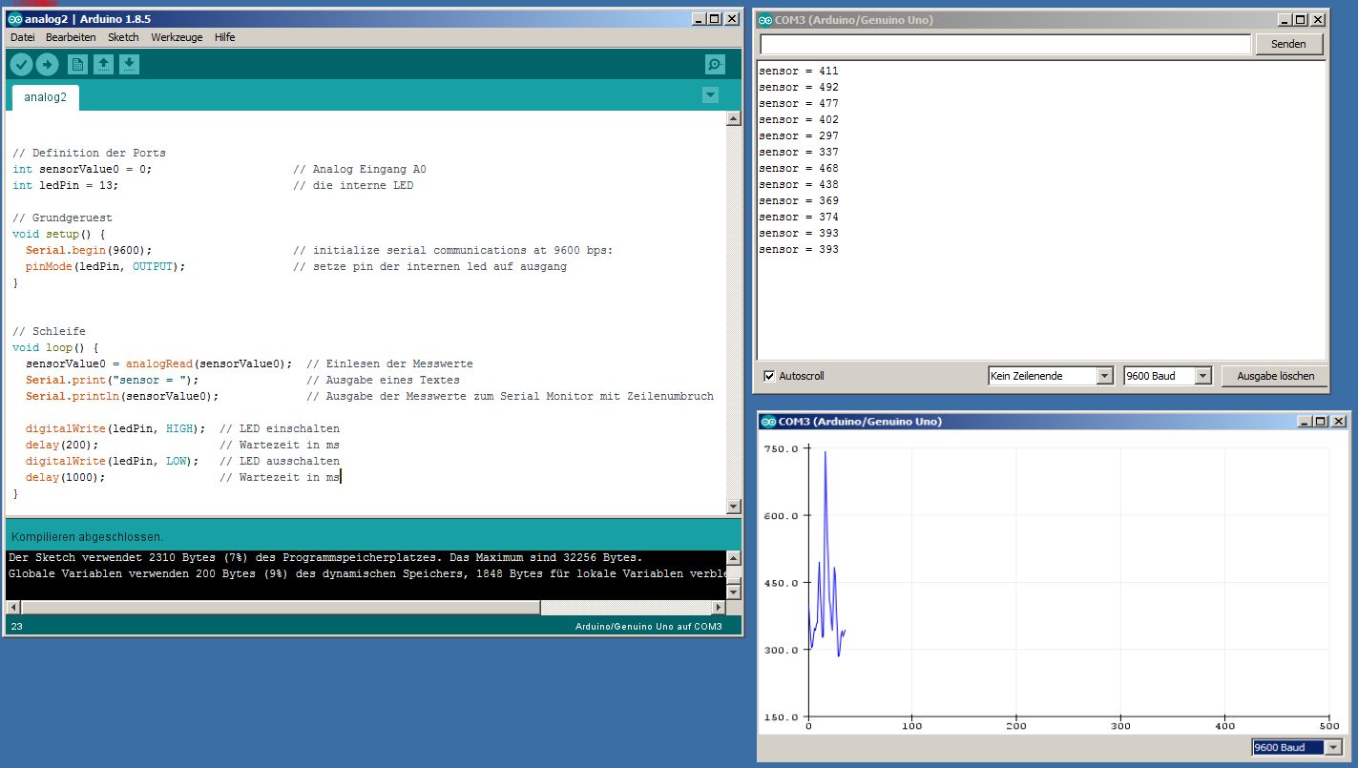Click the Open sketch up-arrow icon

(103, 65)
